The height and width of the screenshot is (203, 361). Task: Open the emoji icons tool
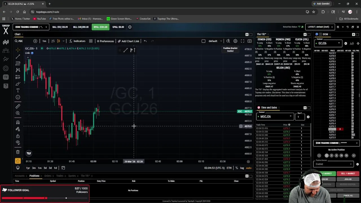(18, 97)
